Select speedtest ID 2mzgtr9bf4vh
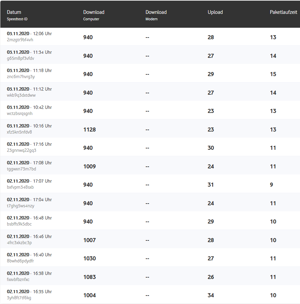 [20, 40]
